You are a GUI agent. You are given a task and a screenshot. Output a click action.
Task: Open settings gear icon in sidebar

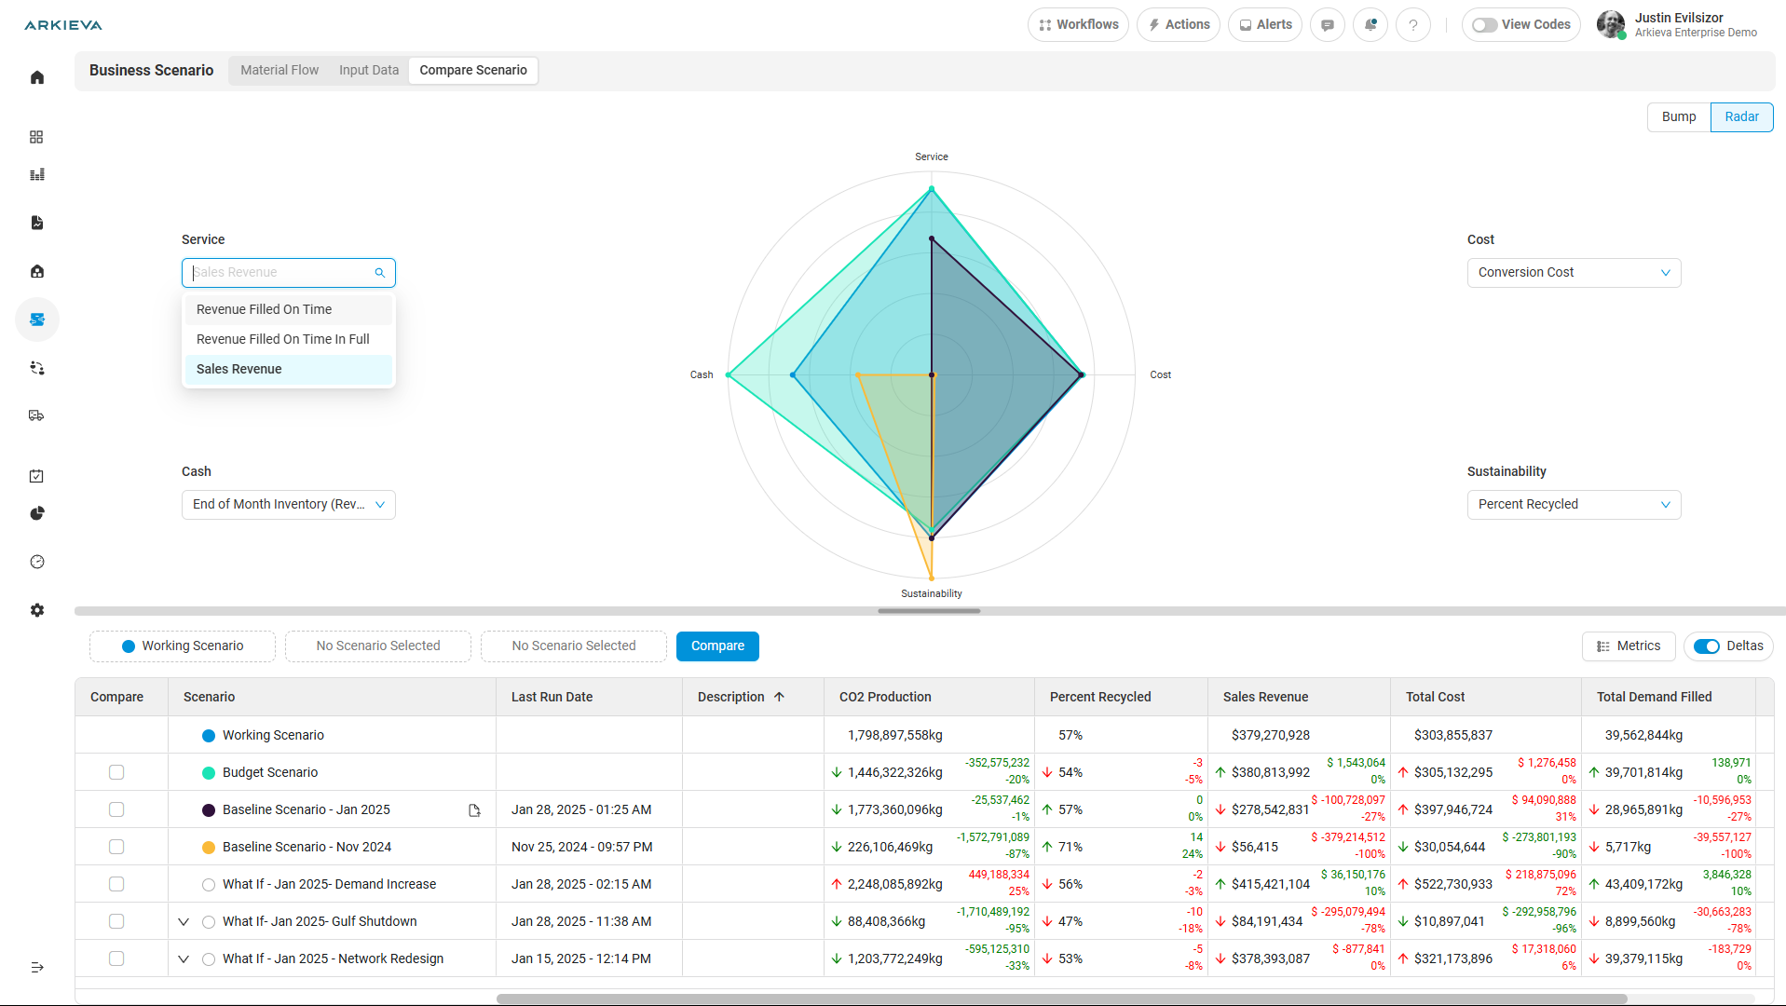pyautogui.click(x=37, y=610)
